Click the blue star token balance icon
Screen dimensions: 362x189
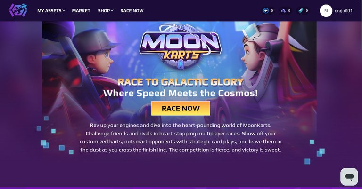[x=266, y=11]
